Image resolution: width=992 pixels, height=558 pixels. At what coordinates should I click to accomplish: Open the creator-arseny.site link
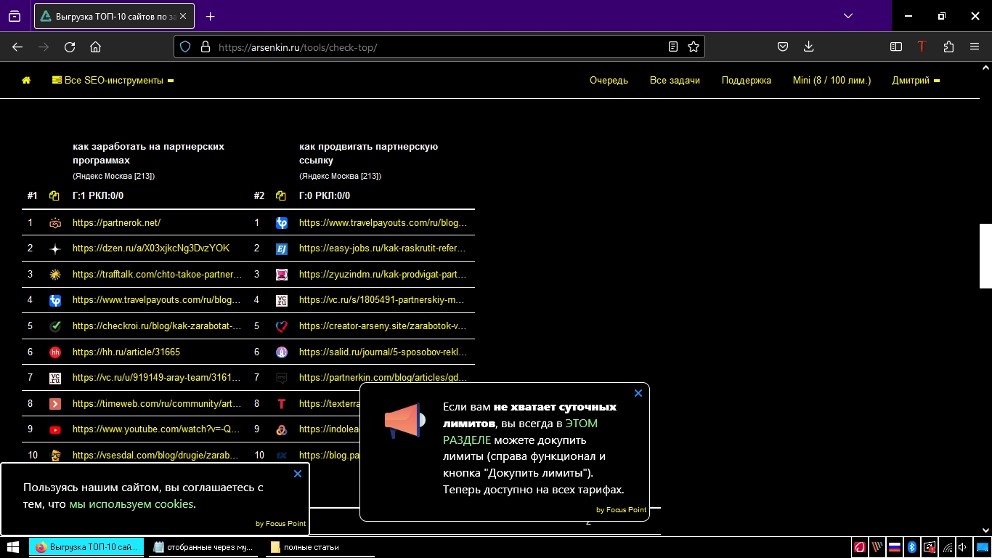(383, 326)
